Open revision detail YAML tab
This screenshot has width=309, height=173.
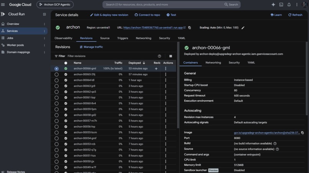pyautogui.click(x=251, y=63)
